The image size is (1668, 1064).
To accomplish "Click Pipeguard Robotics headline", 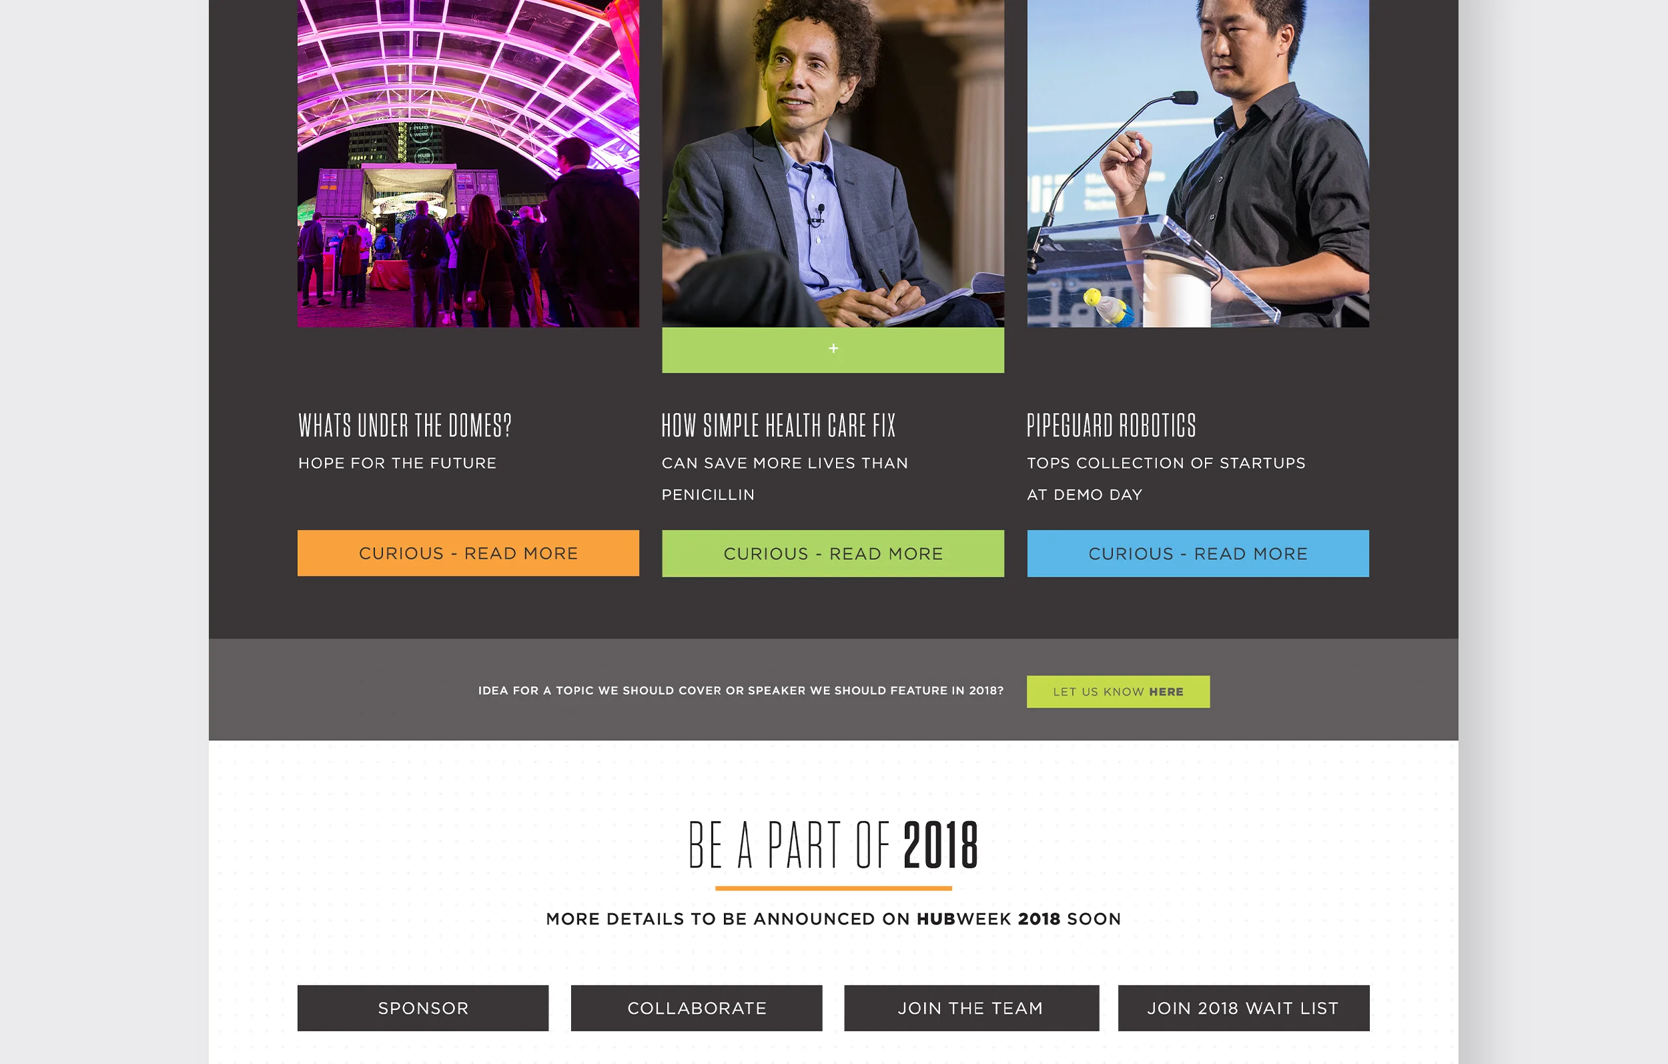I will pyautogui.click(x=1112, y=426).
